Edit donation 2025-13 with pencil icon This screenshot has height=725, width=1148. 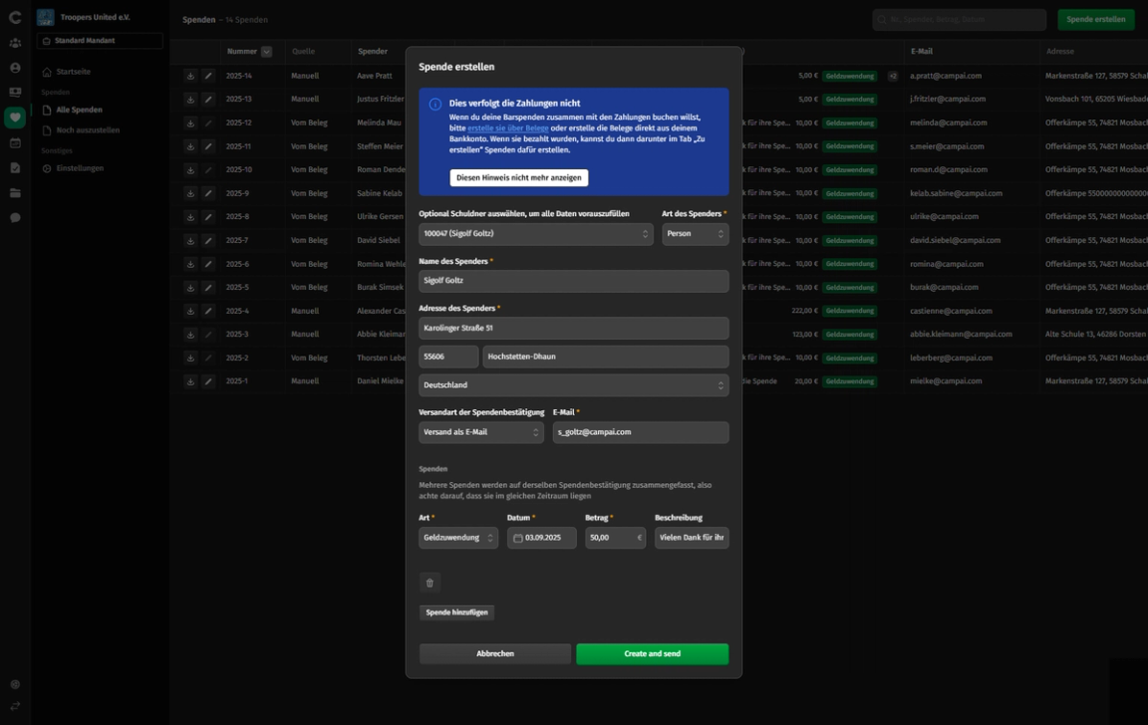coord(208,100)
